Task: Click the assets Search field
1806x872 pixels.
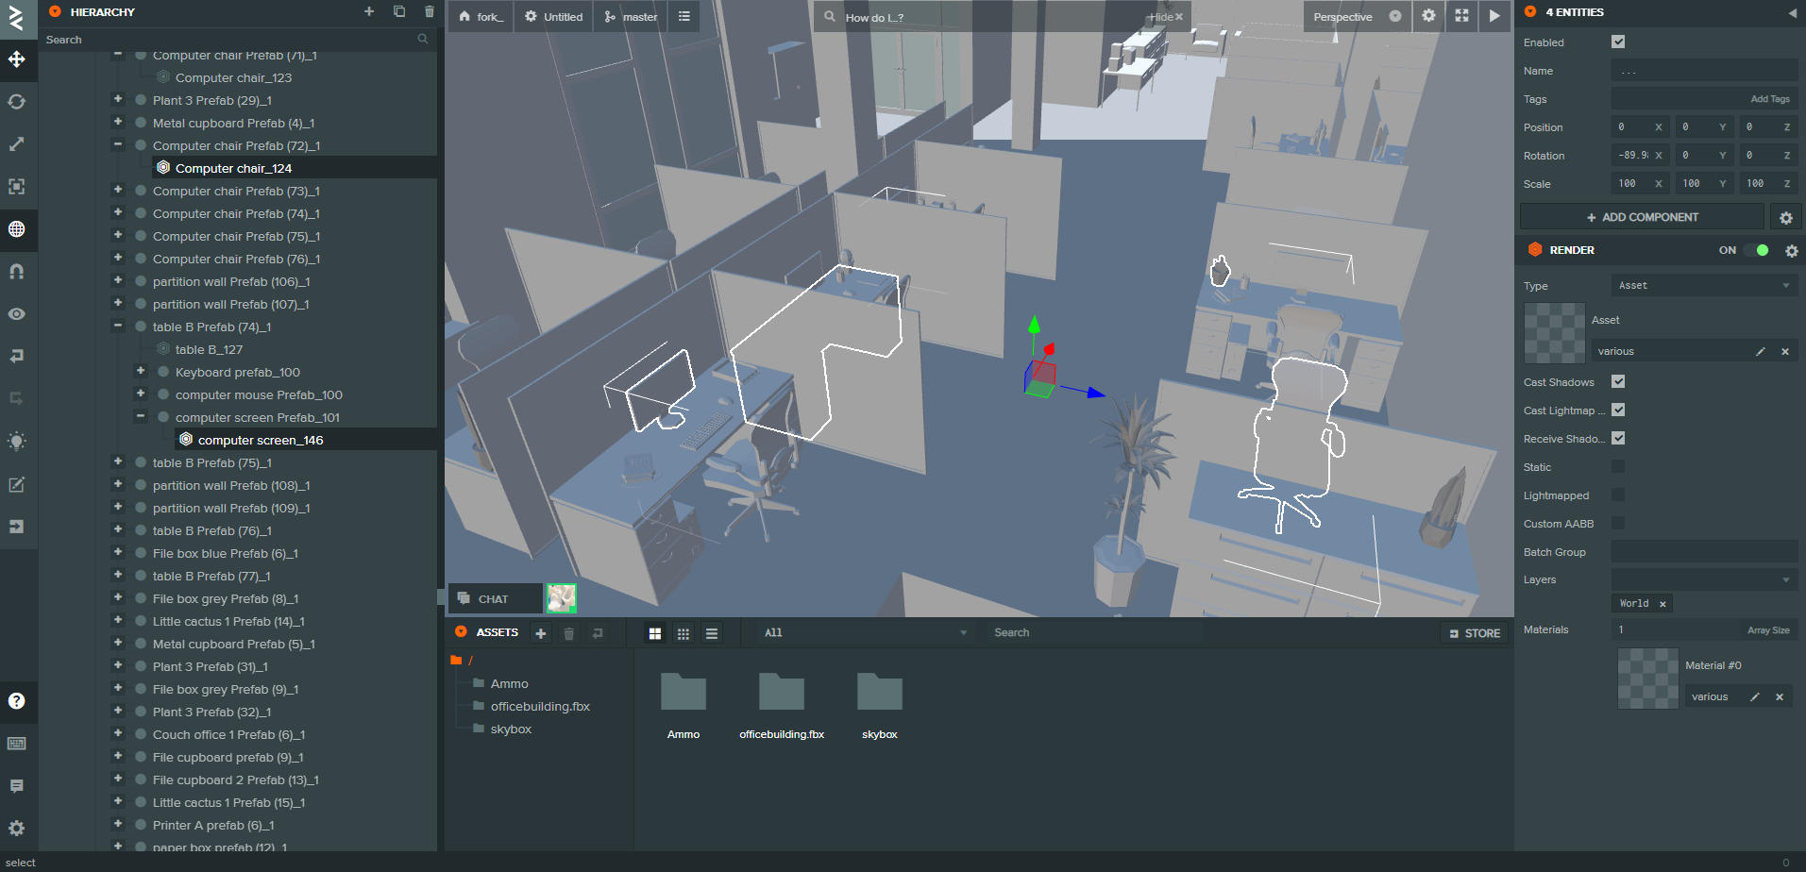Action: [x=1208, y=633]
